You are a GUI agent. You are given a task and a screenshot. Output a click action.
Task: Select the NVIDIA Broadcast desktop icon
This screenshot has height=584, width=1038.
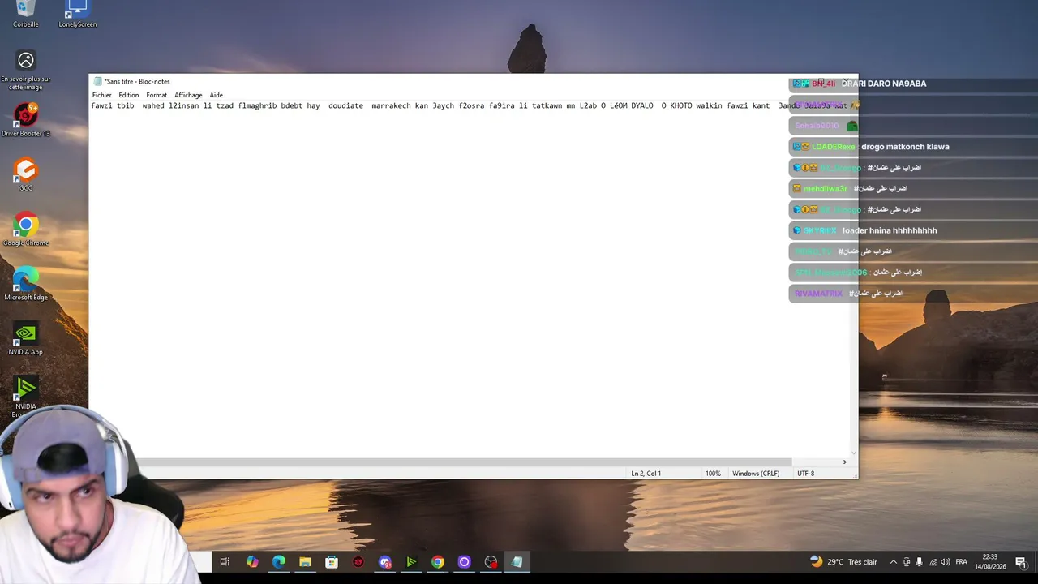tap(26, 397)
